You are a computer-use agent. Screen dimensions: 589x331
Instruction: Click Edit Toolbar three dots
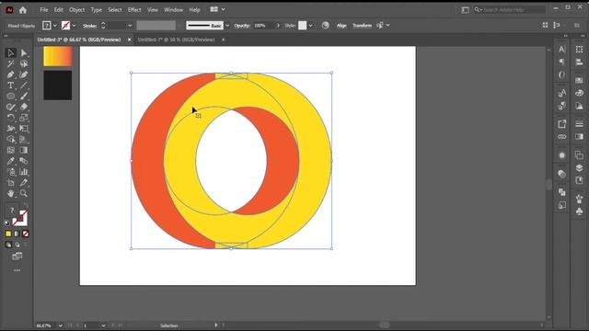pos(17,270)
